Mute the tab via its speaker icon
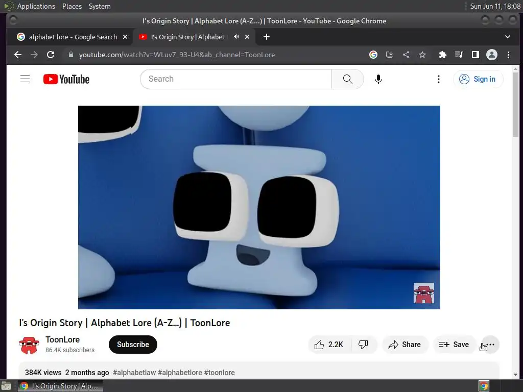The height and width of the screenshot is (392, 523). tap(236, 37)
